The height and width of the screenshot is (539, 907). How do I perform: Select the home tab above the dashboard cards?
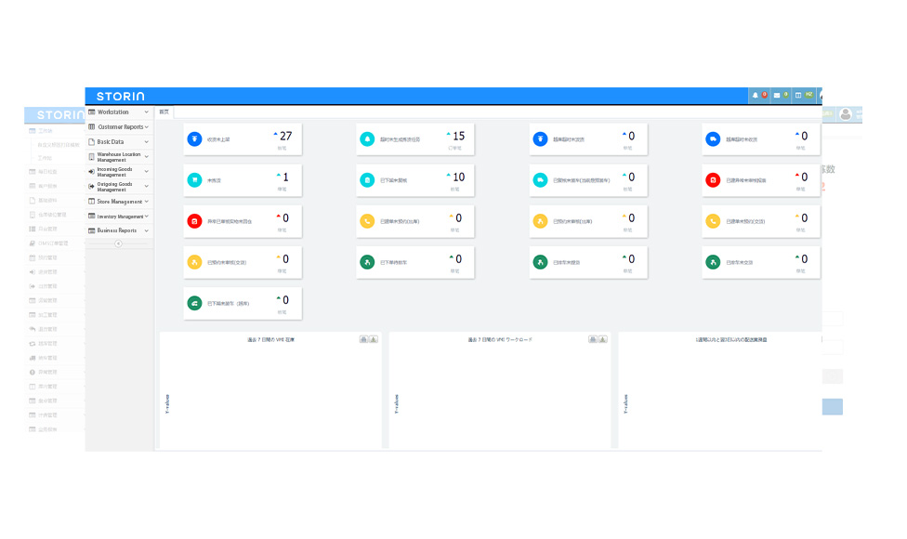click(x=164, y=112)
